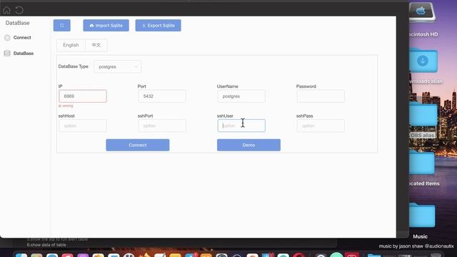457x257 pixels.
Task: Switch to the 中文 language tab
Action: point(96,45)
